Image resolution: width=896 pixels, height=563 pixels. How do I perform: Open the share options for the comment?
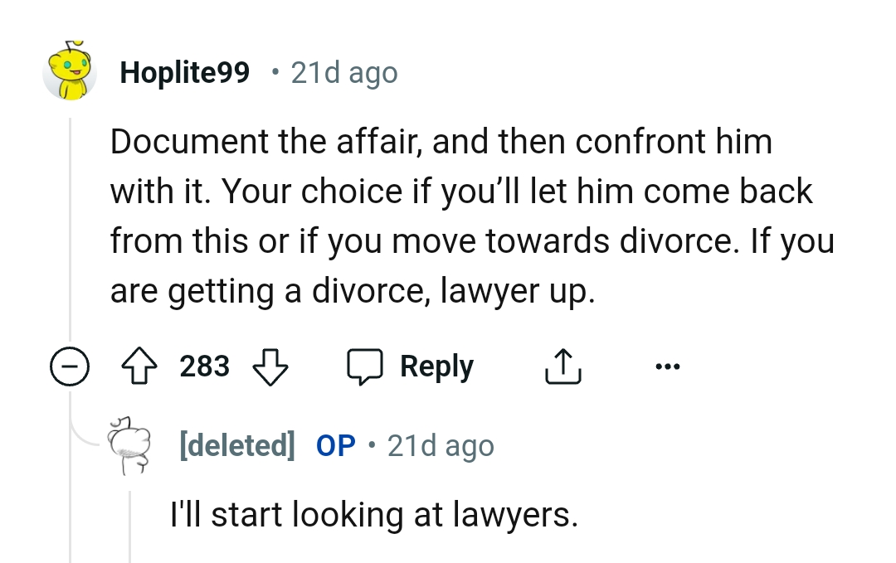pyautogui.click(x=563, y=366)
